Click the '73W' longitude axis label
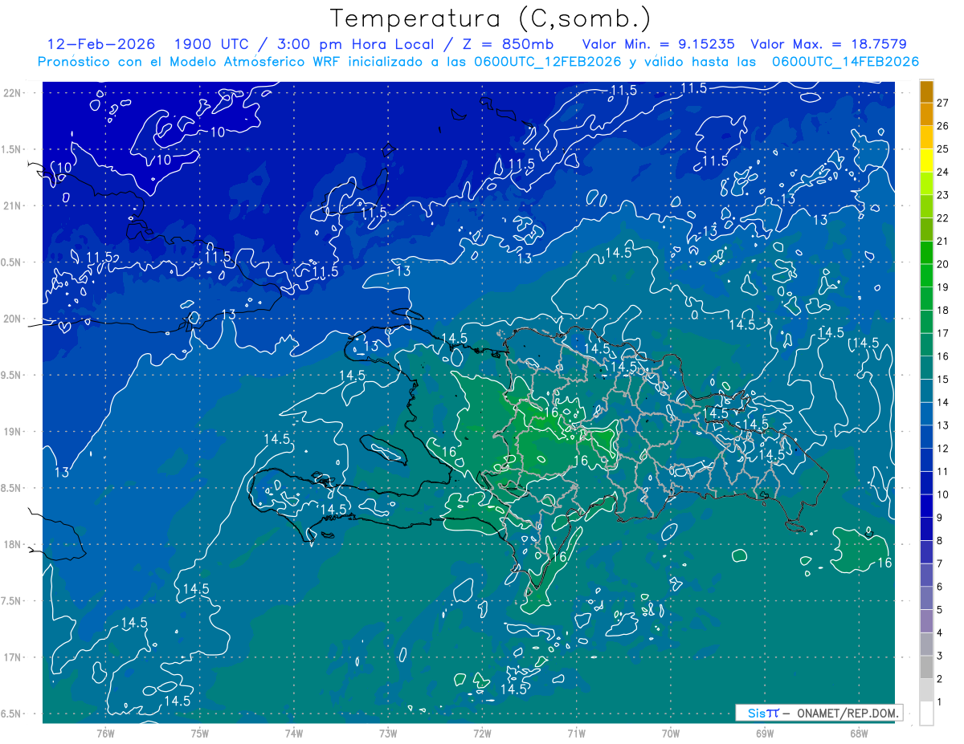Image resolution: width=964 pixels, height=744 pixels. tap(388, 734)
